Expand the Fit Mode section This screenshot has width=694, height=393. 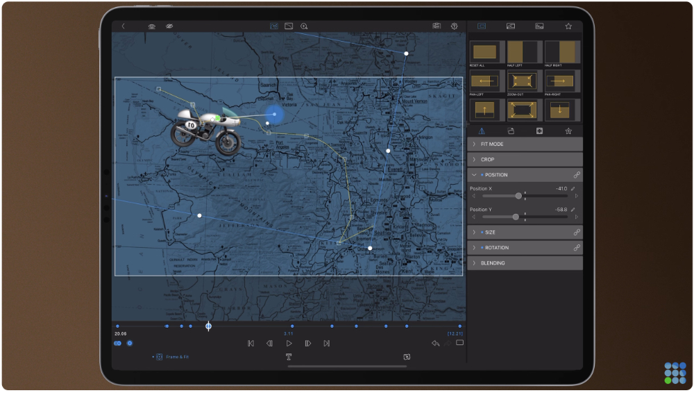pyautogui.click(x=525, y=144)
